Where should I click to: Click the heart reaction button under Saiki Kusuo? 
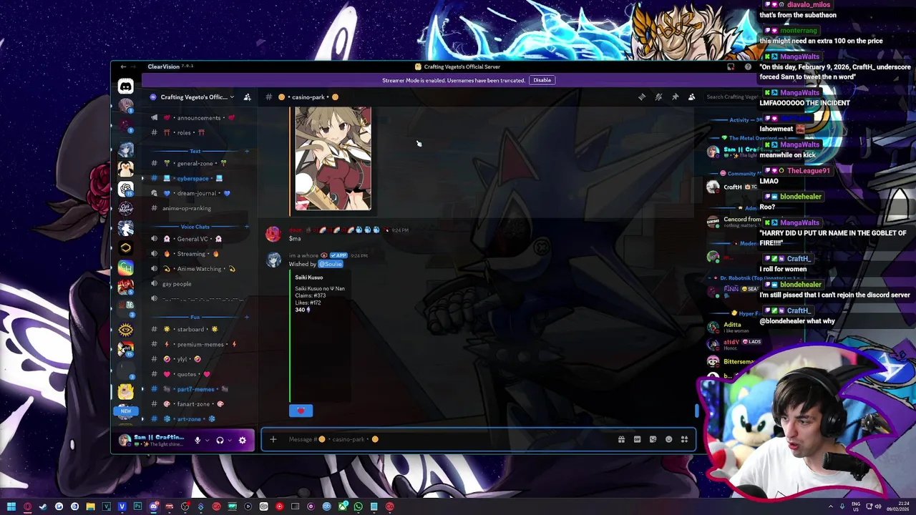tap(301, 411)
